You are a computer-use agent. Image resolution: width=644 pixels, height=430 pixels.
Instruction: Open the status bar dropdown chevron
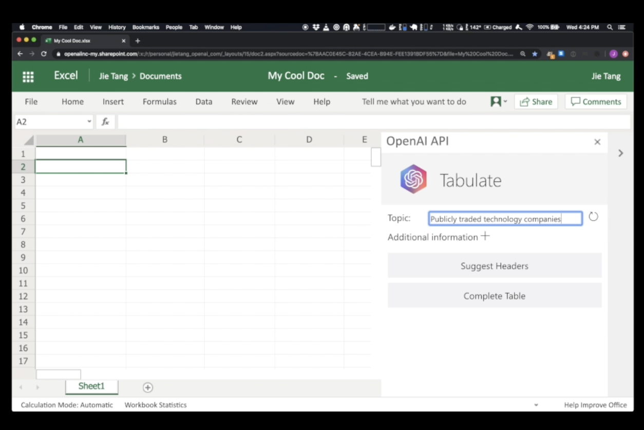tap(536, 405)
